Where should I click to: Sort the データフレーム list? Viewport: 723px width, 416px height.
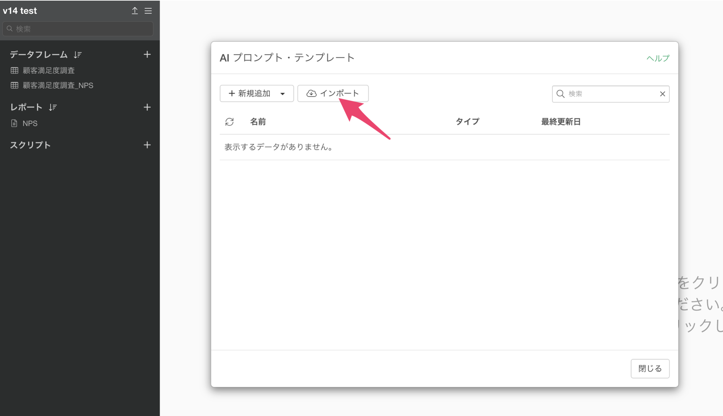click(78, 55)
